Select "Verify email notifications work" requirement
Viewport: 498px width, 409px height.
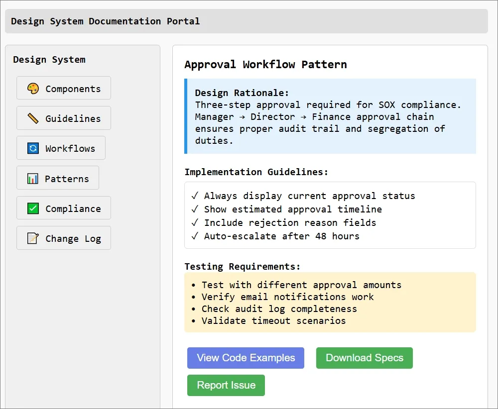coord(287,297)
